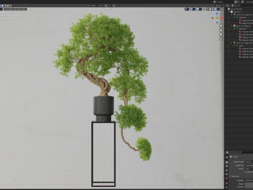
Task: Enable the Open Shading Language checkbox
Action: 246,172
